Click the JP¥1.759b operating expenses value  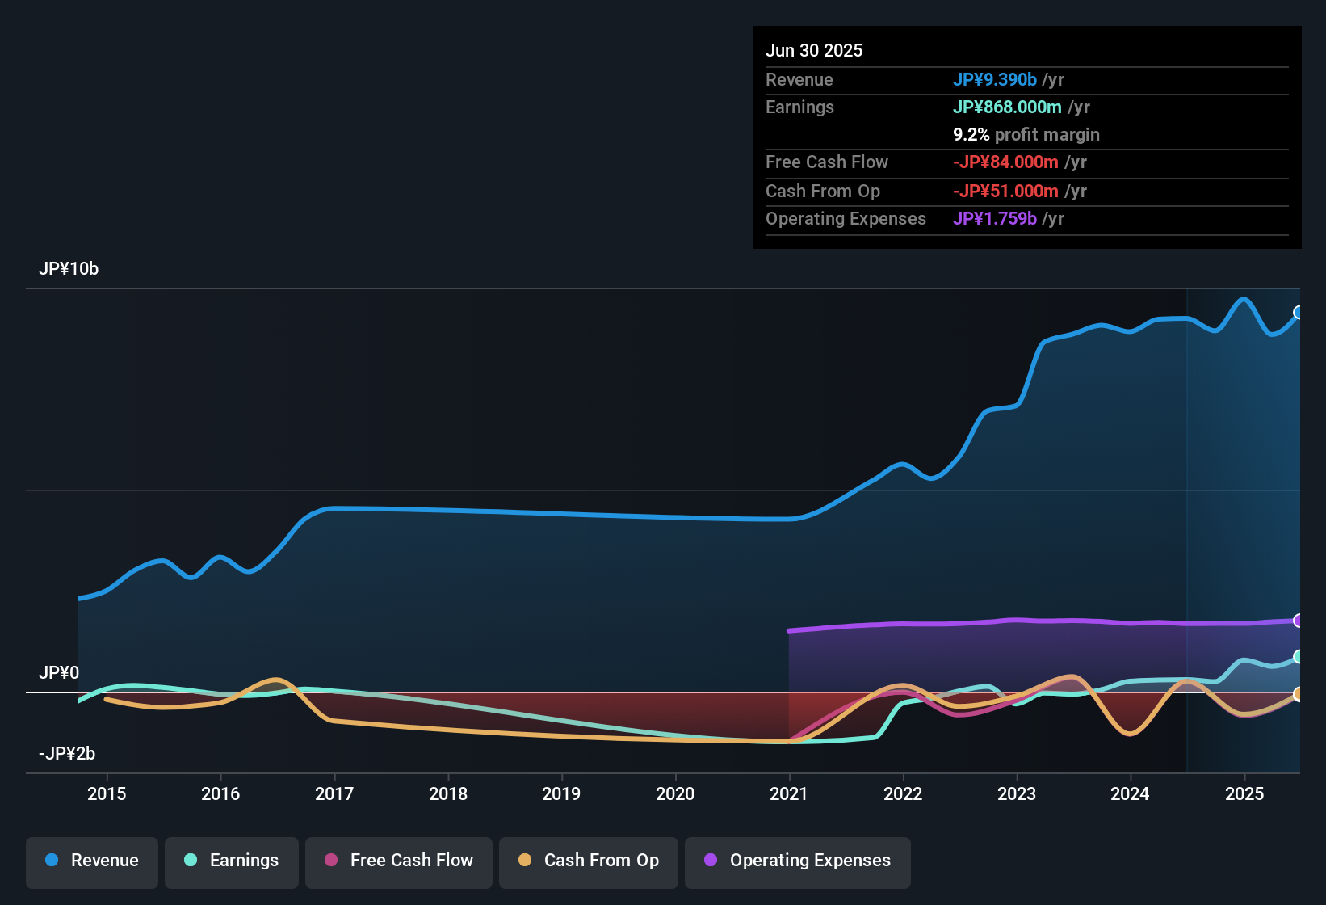(995, 218)
